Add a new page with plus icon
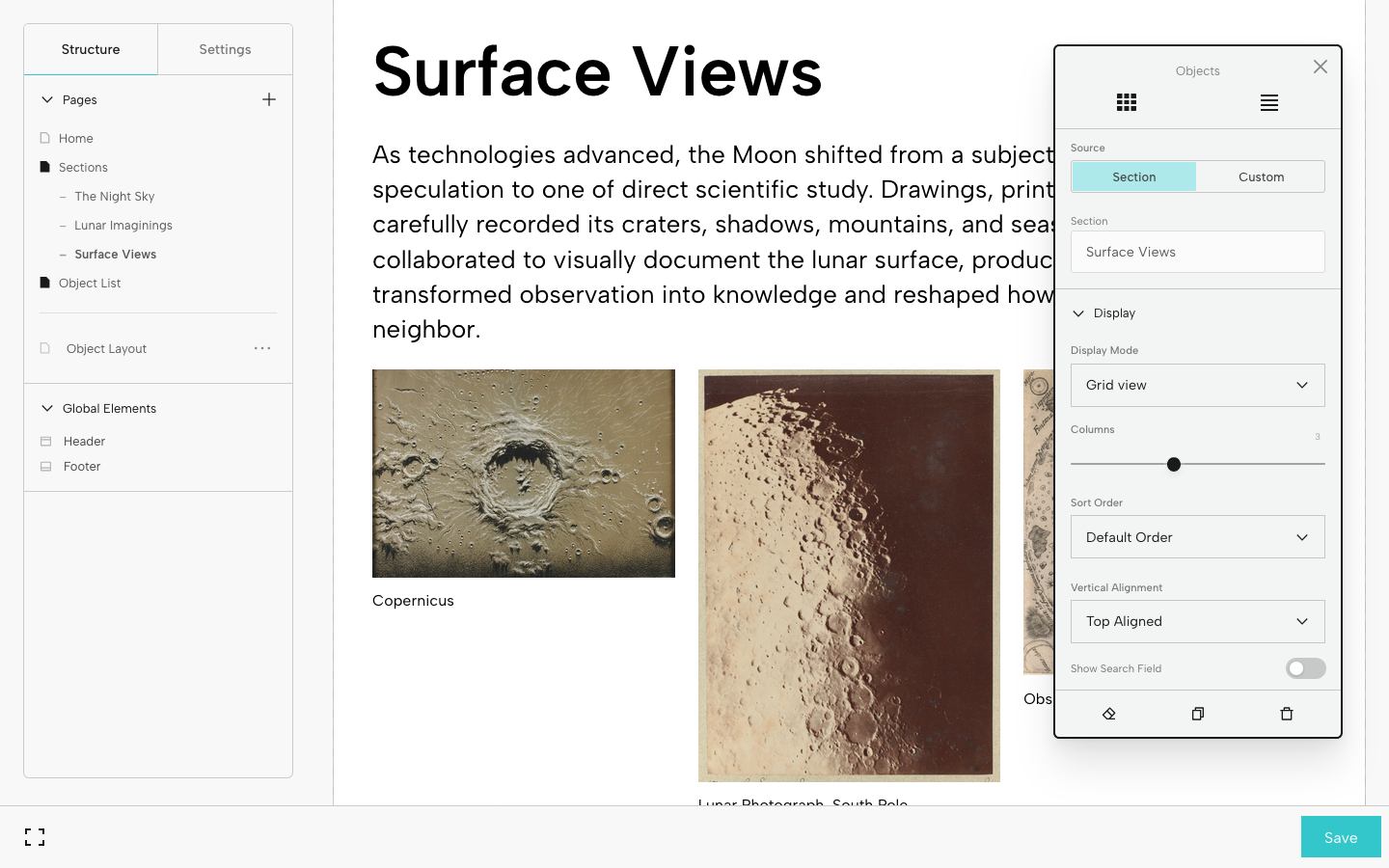The width and height of the screenshot is (1389, 868). pyautogui.click(x=269, y=99)
